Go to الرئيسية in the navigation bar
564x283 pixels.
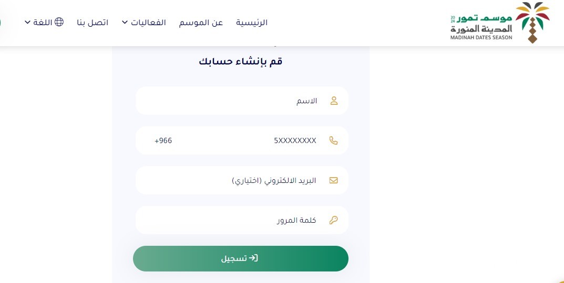pyautogui.click(x=252, y=23)
